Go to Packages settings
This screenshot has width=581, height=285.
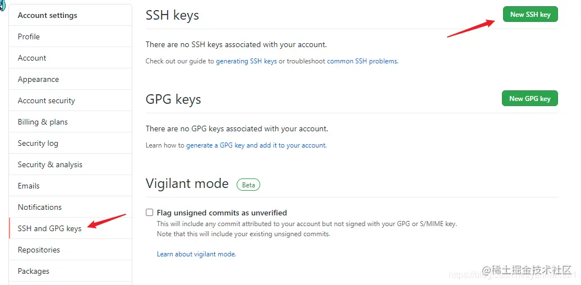(x=34, y=271)
